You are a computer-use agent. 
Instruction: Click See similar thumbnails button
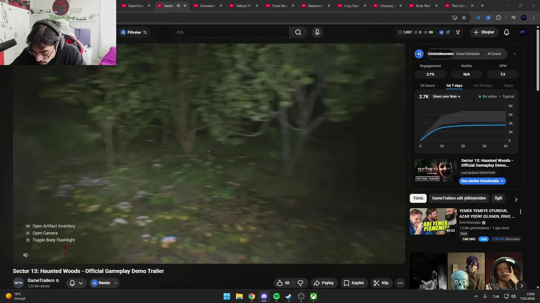pos(482,181)
